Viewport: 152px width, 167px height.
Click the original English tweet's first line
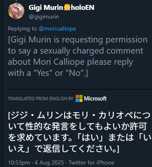click(78, 40)
